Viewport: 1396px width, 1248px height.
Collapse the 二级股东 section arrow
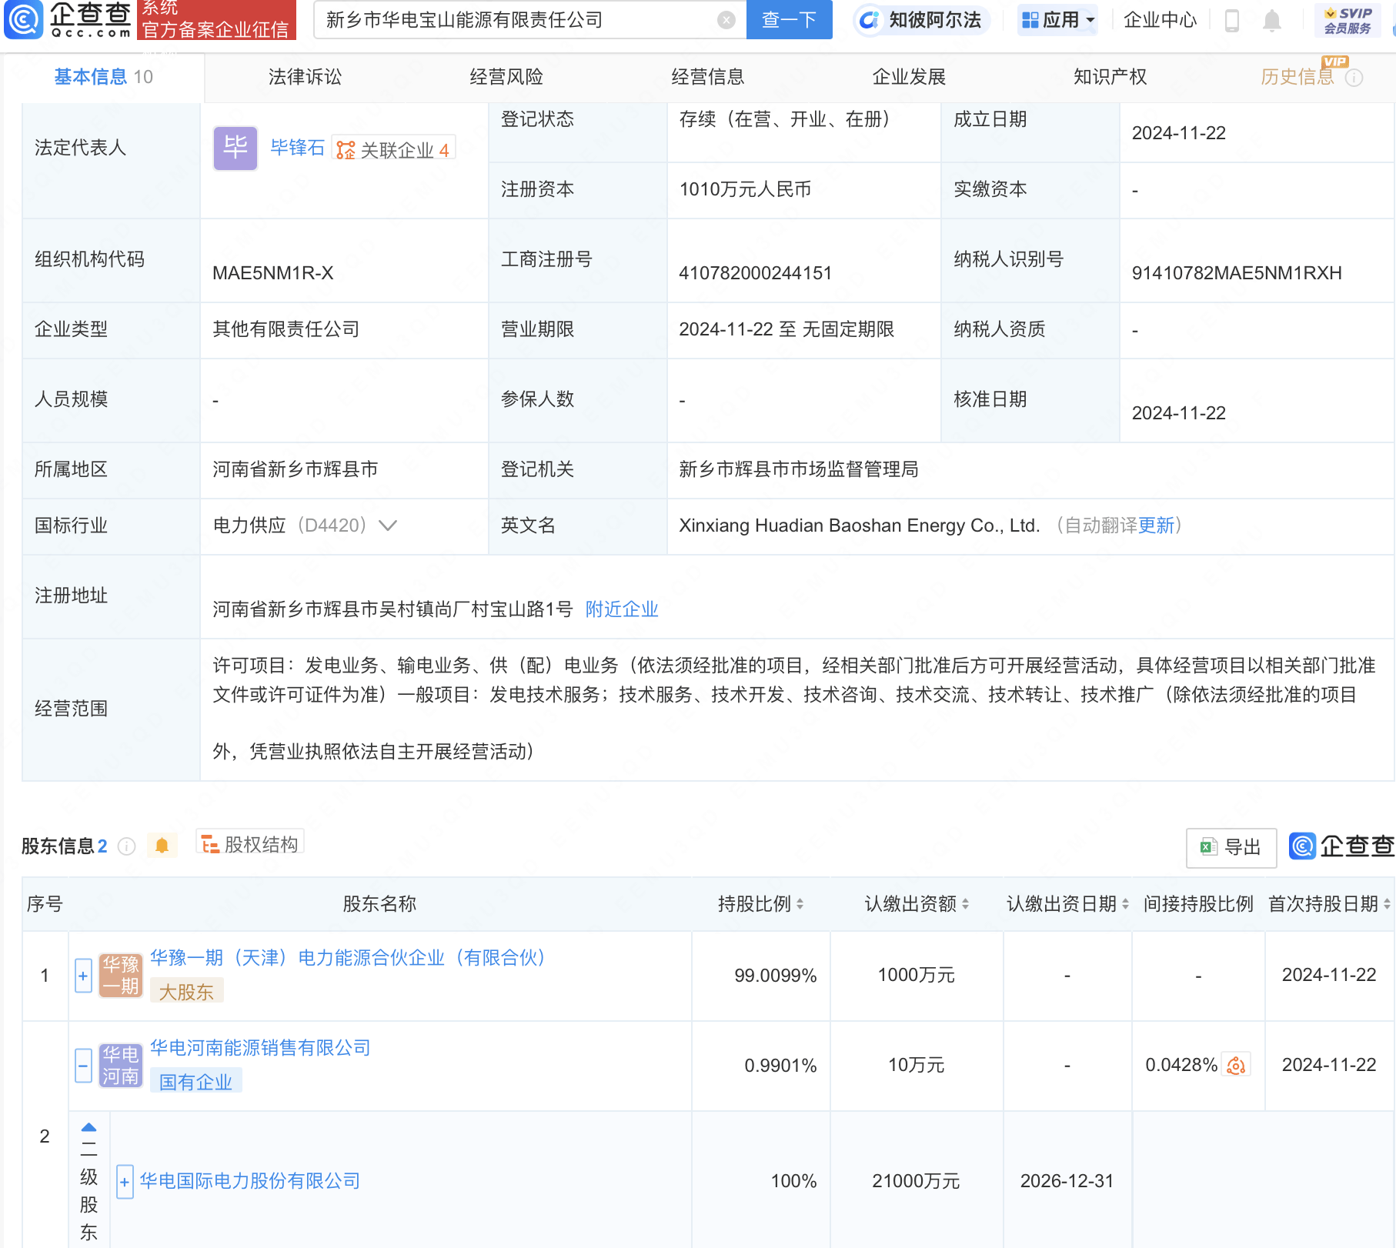click(x=89, y=1128)
